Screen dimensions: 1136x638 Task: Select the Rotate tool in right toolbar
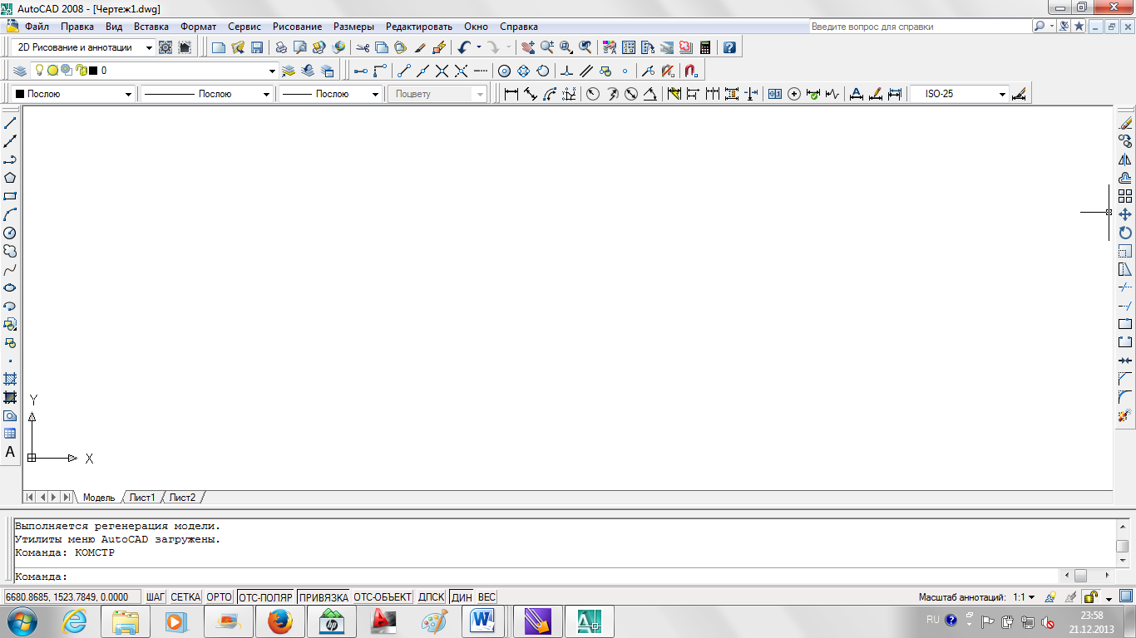1125,233
